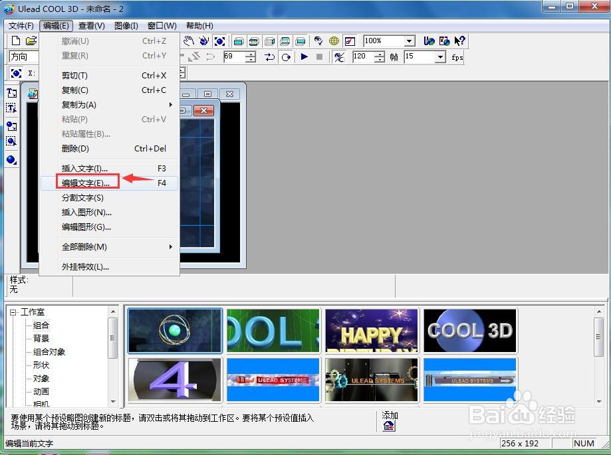The height and width of the screenshot is (455, 611).
Task: Select the COOL 3D sphere preset thumbnail
Action: click(x=470, y=330)
